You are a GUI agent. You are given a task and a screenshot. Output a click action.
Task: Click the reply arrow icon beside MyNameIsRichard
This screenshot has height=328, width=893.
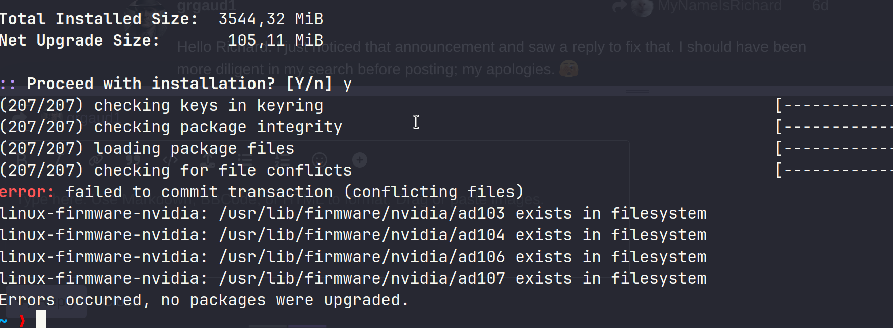[618, 7]
